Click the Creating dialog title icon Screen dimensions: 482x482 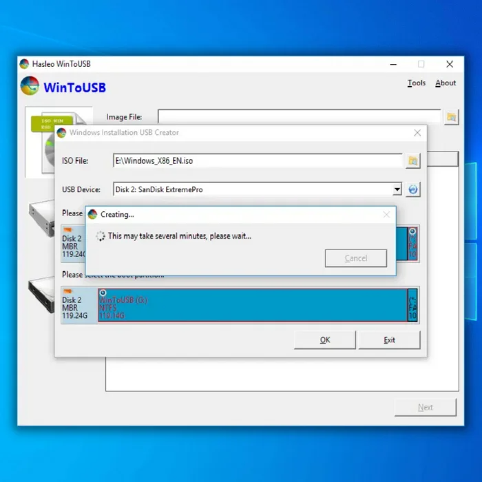click(92, 214)
